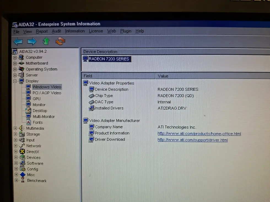Expand the Misc tree node

pyautogui.click(x=16, y=175)
